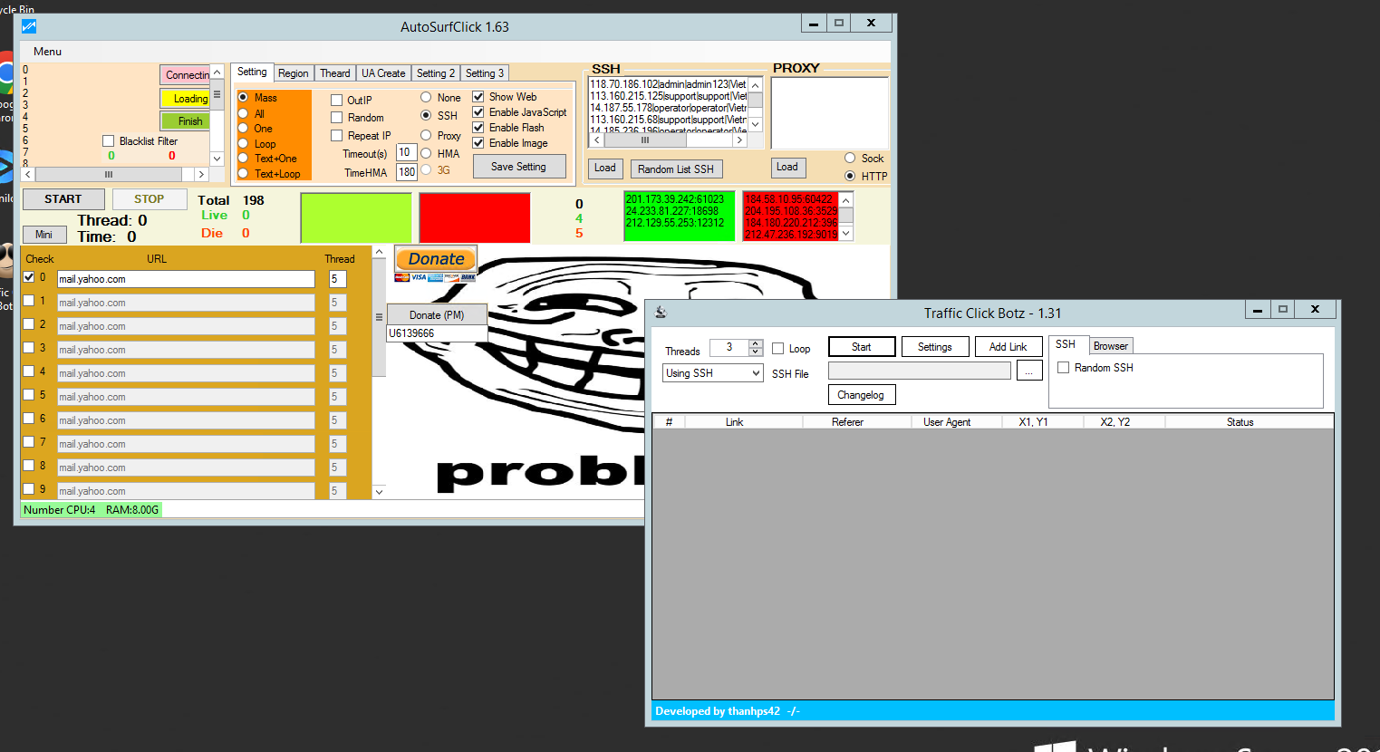Image resolution: width=1380 pixels, height=752 pixels.
Task: Uncheck the Enable Image checkbox
Action: tap(478, 142)
